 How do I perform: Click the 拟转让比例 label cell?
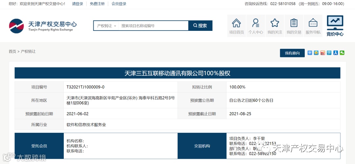[202, 87]
